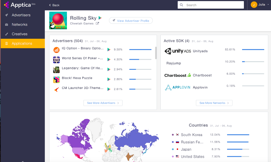This screenshot has width=271, height=162.
Task: Open World Series Of Poker app icon
Action: (x=56, y=60)
